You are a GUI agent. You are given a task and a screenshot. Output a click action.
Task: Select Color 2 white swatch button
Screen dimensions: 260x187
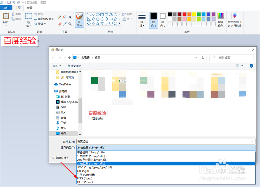(x=163, y=20)
